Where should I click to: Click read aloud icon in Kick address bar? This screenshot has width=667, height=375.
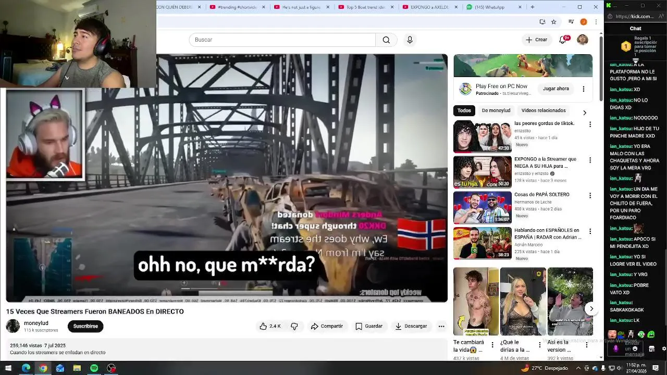[x=661, y=16]
